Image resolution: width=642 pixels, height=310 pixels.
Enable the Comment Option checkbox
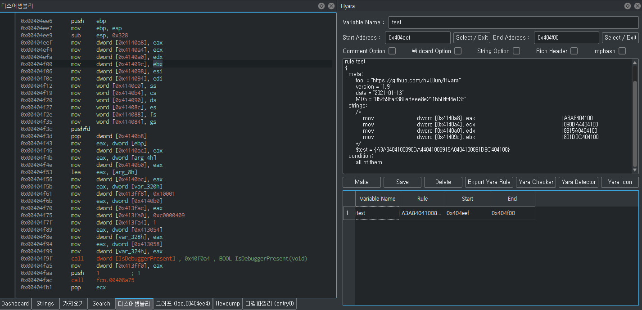tap(392, 51)
